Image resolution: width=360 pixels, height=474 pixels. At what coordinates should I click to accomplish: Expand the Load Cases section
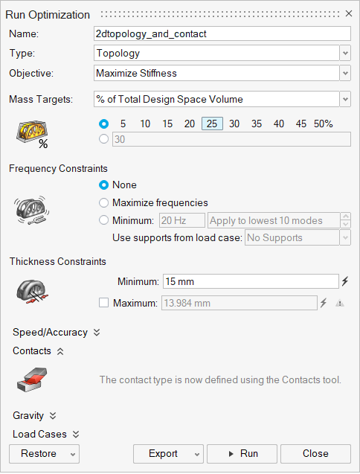[76, 435]
